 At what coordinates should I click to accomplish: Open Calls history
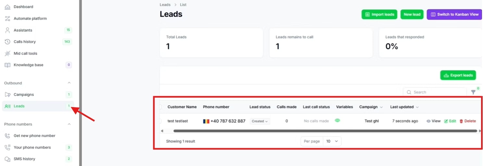[25, 42]
